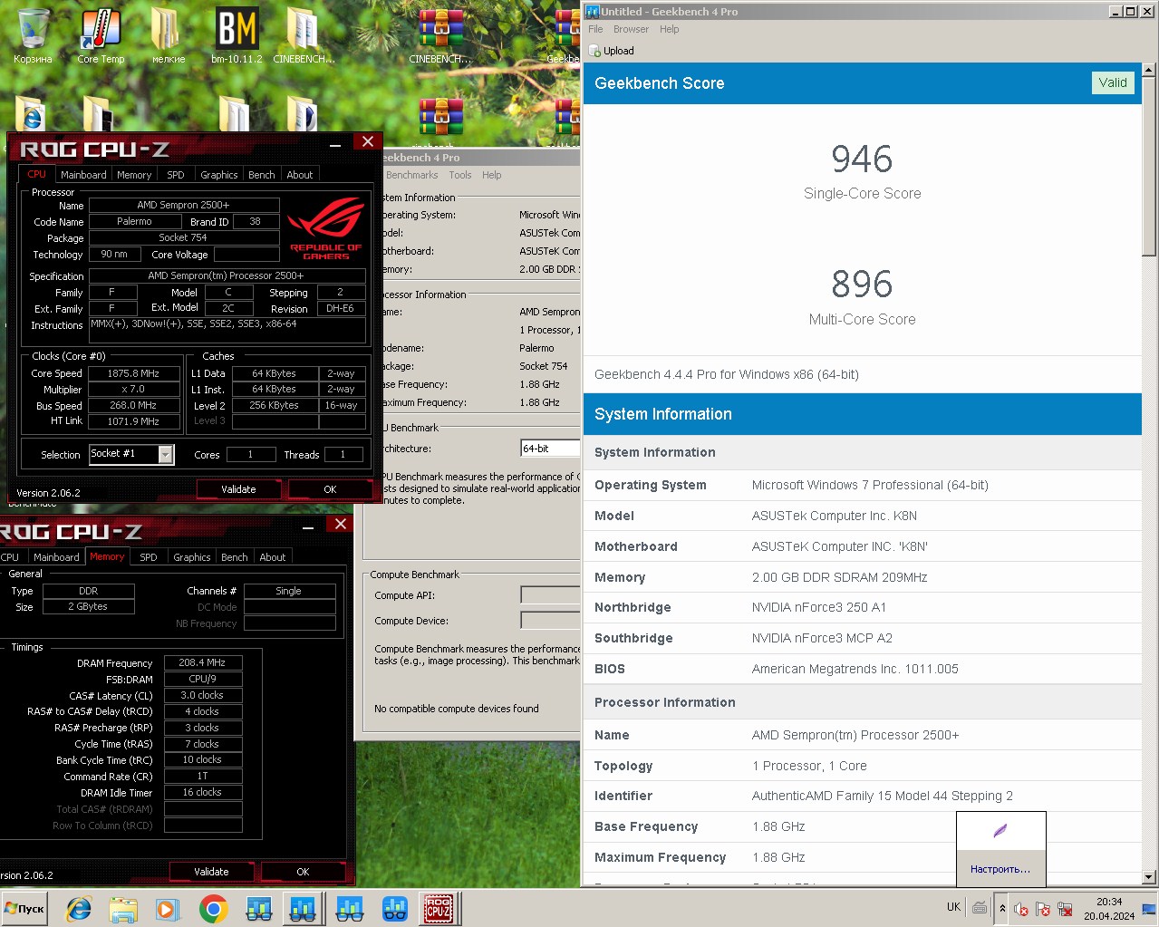Screen dimensions: 1159x927
Task: Click the Geekbench scrollbar down arrow
Action: (1149, 876)
